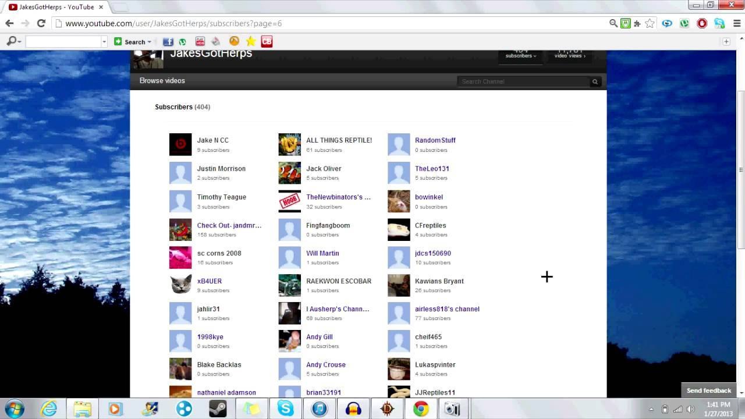Open jdcs150690 channel link
This screenshot has height=419, width=745.
point(433,253)
